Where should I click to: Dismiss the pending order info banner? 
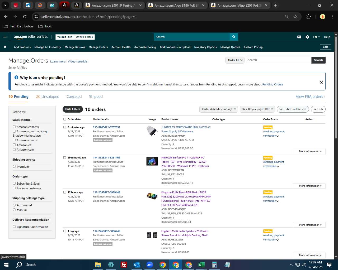click(321, 82)
